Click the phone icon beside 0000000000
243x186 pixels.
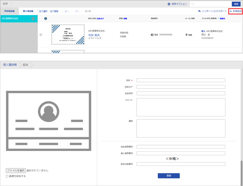(152, 35)
